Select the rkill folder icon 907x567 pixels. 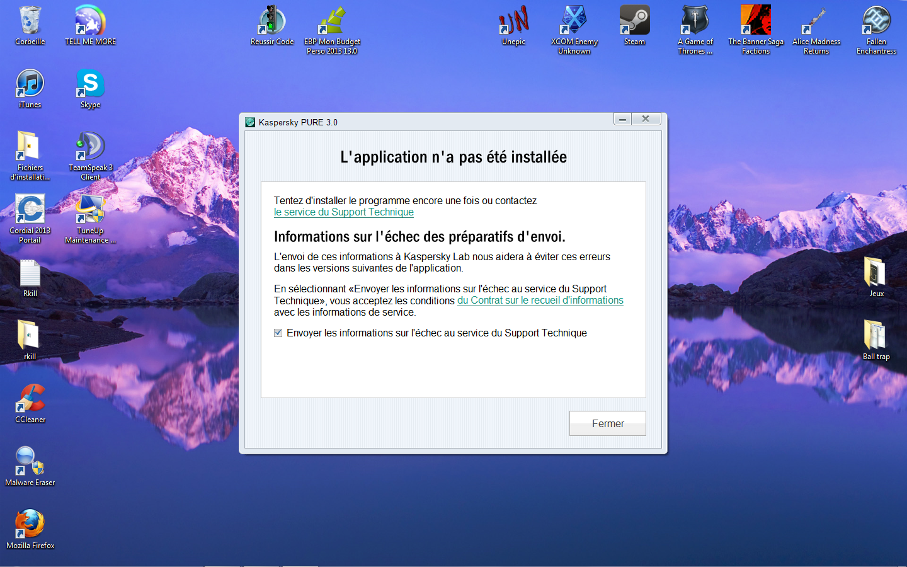click(x=30, y=340)
